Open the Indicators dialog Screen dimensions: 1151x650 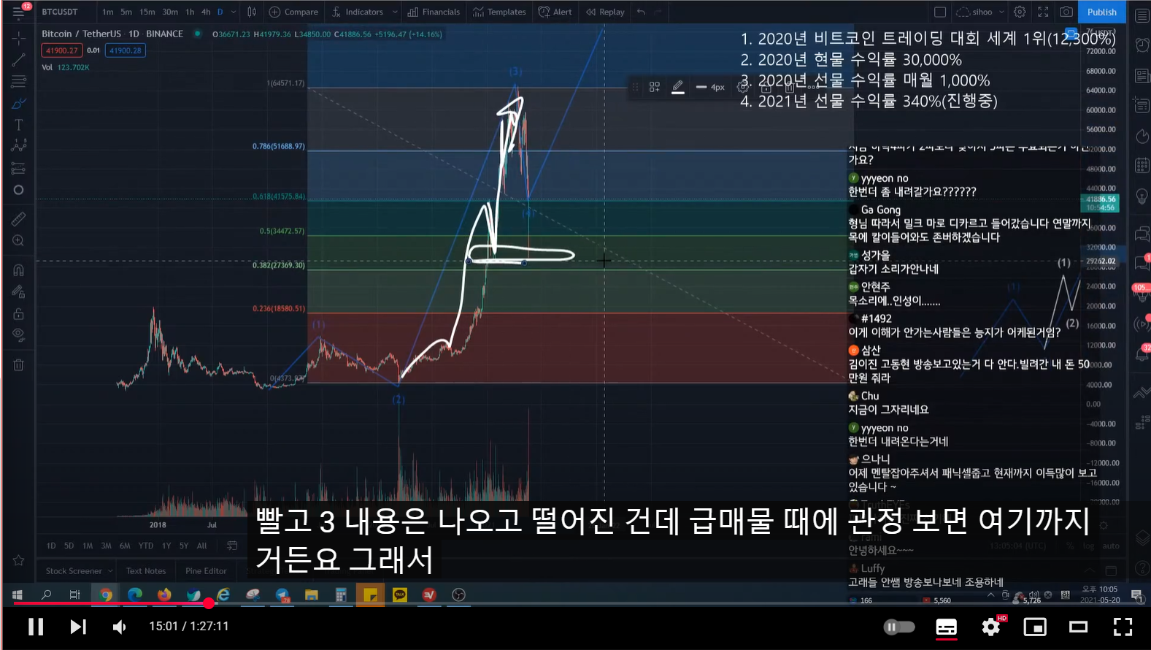pos(358,12)
